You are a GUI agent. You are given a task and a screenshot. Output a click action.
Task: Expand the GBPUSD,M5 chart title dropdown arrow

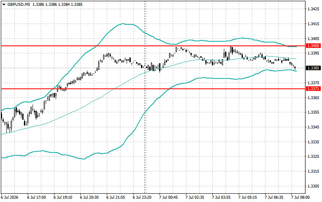pos(4,4)
